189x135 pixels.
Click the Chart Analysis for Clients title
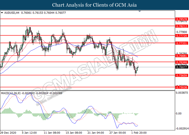(94, 5)
